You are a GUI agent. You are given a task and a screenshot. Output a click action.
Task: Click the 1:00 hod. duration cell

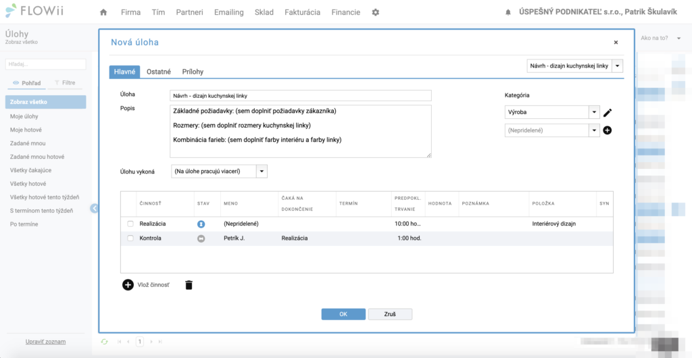(407, 238)
